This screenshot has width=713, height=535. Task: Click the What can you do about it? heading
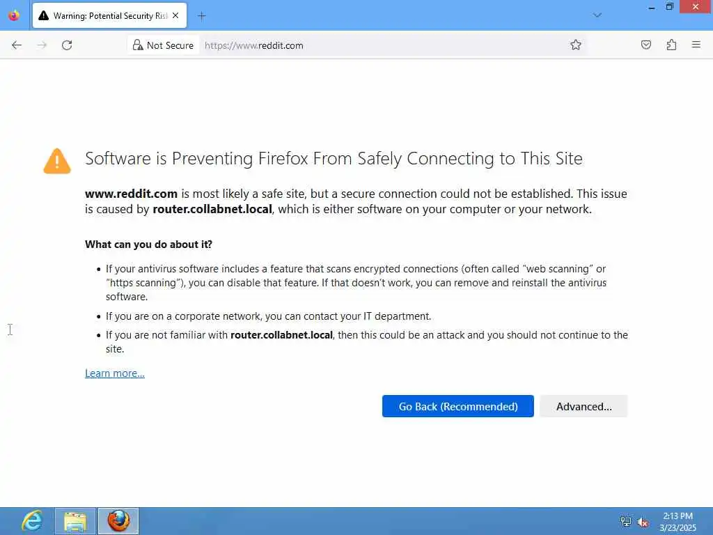pyautogui.click(x=149, y=245)
